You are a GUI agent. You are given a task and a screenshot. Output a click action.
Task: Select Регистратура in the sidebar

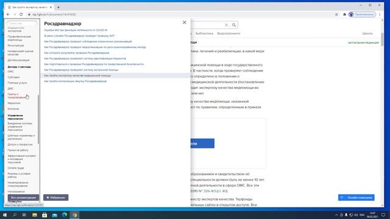pyautogui.click(x=16, y=46)
